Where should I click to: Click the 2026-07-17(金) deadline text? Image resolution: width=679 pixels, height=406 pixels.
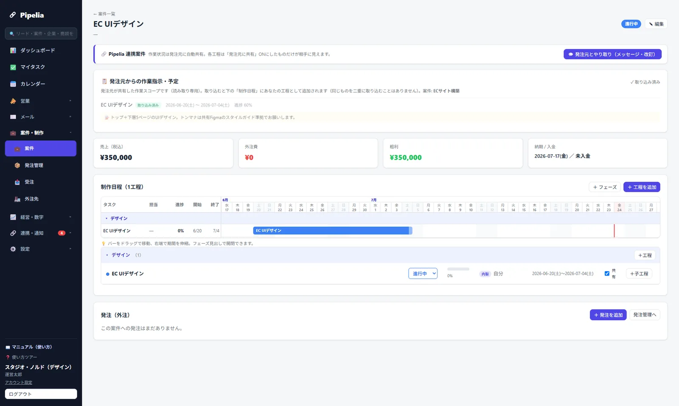551,156
